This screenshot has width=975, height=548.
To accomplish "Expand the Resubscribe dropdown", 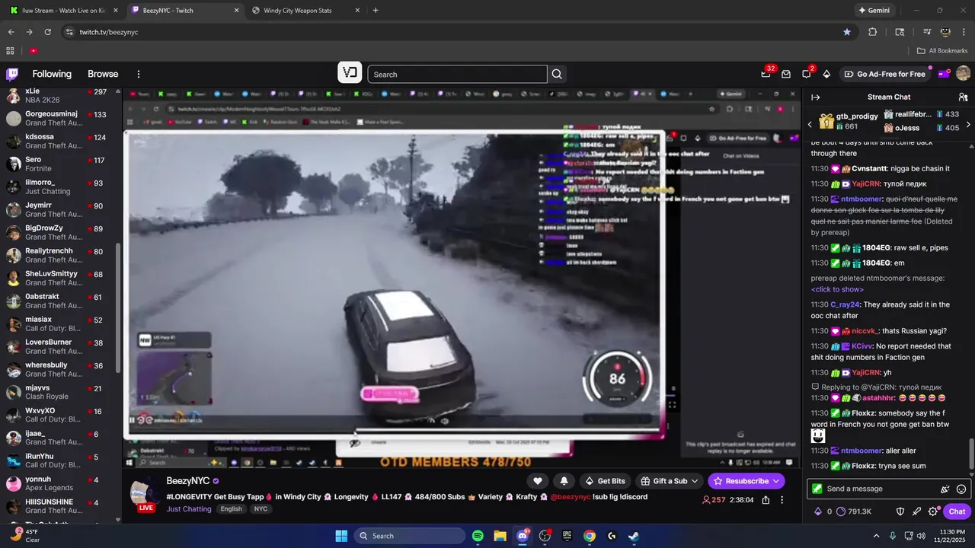I will point(747,481).
